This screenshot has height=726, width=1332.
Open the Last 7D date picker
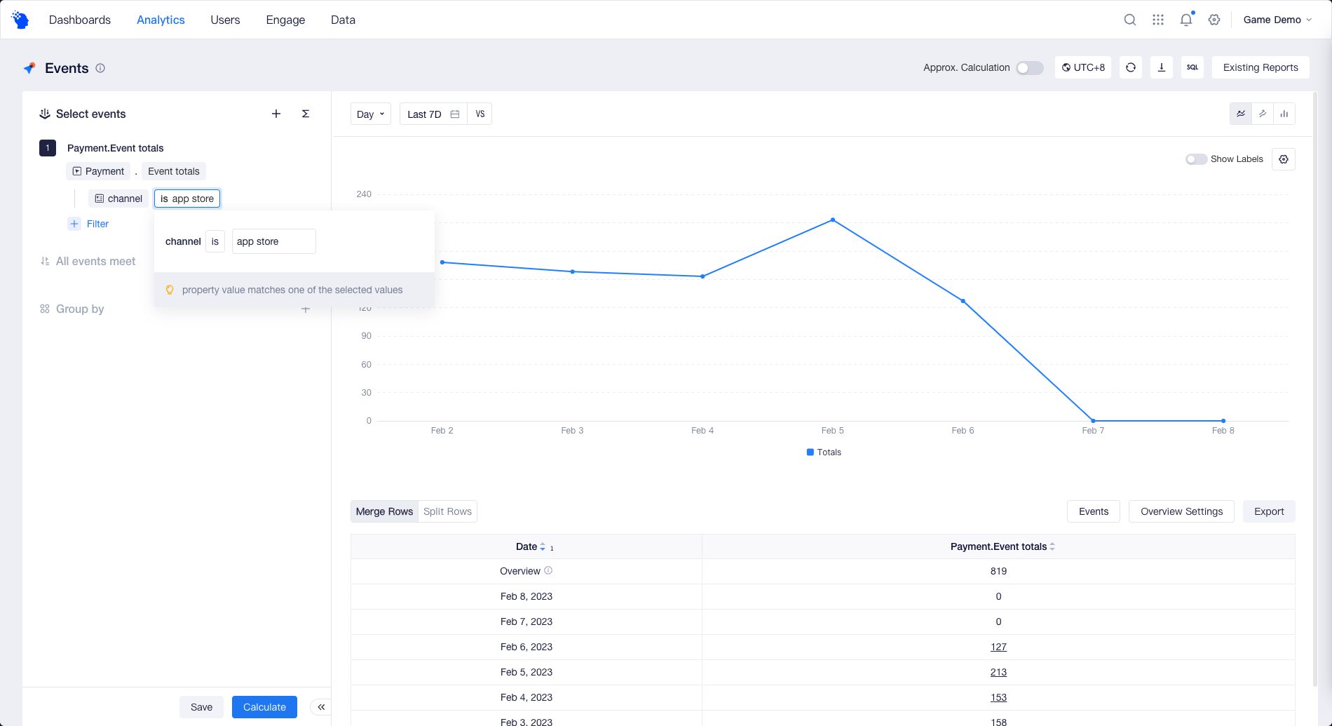[433, 114]
